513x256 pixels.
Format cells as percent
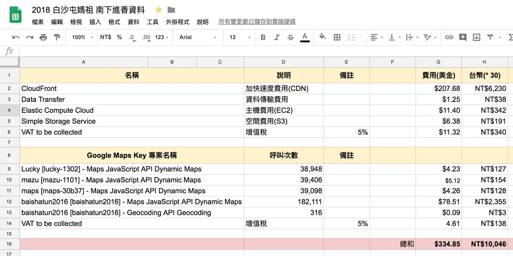coord(119,37)
